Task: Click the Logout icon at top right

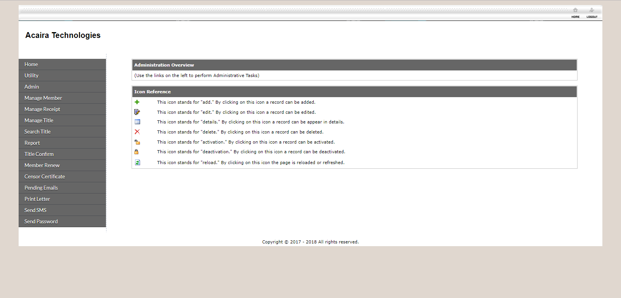Action: coord(592,12)
